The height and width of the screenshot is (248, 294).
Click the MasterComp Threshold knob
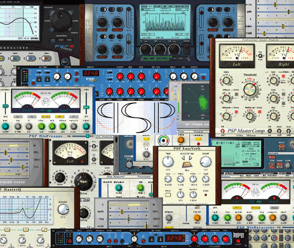[250, 90]
